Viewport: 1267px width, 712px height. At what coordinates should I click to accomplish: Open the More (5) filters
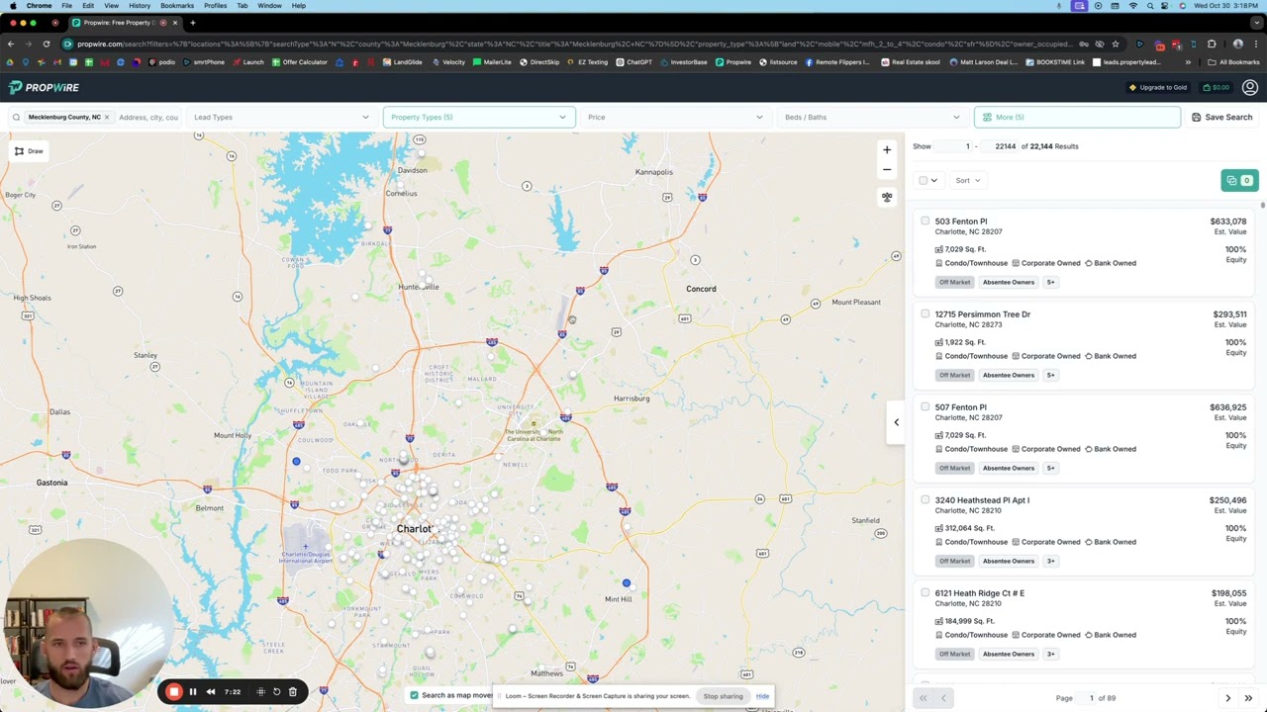tap(1077, 117)
